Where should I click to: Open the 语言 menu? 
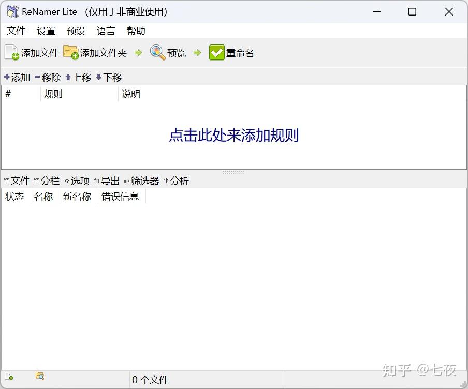(x=106, y=31)
